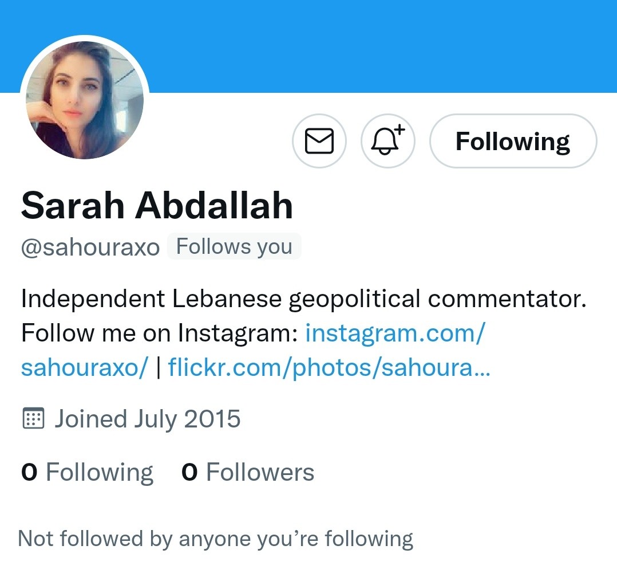The height and width of the screenshot is (573, 617).
Task: Click the 0 count next to Followers
Action: tap(189, 472)
